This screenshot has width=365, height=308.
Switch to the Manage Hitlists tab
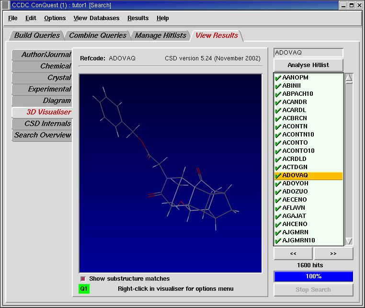coord(160,35)
